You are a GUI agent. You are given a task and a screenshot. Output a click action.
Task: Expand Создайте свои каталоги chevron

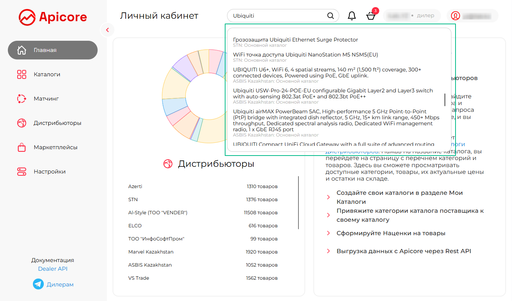tap(328, 197)
